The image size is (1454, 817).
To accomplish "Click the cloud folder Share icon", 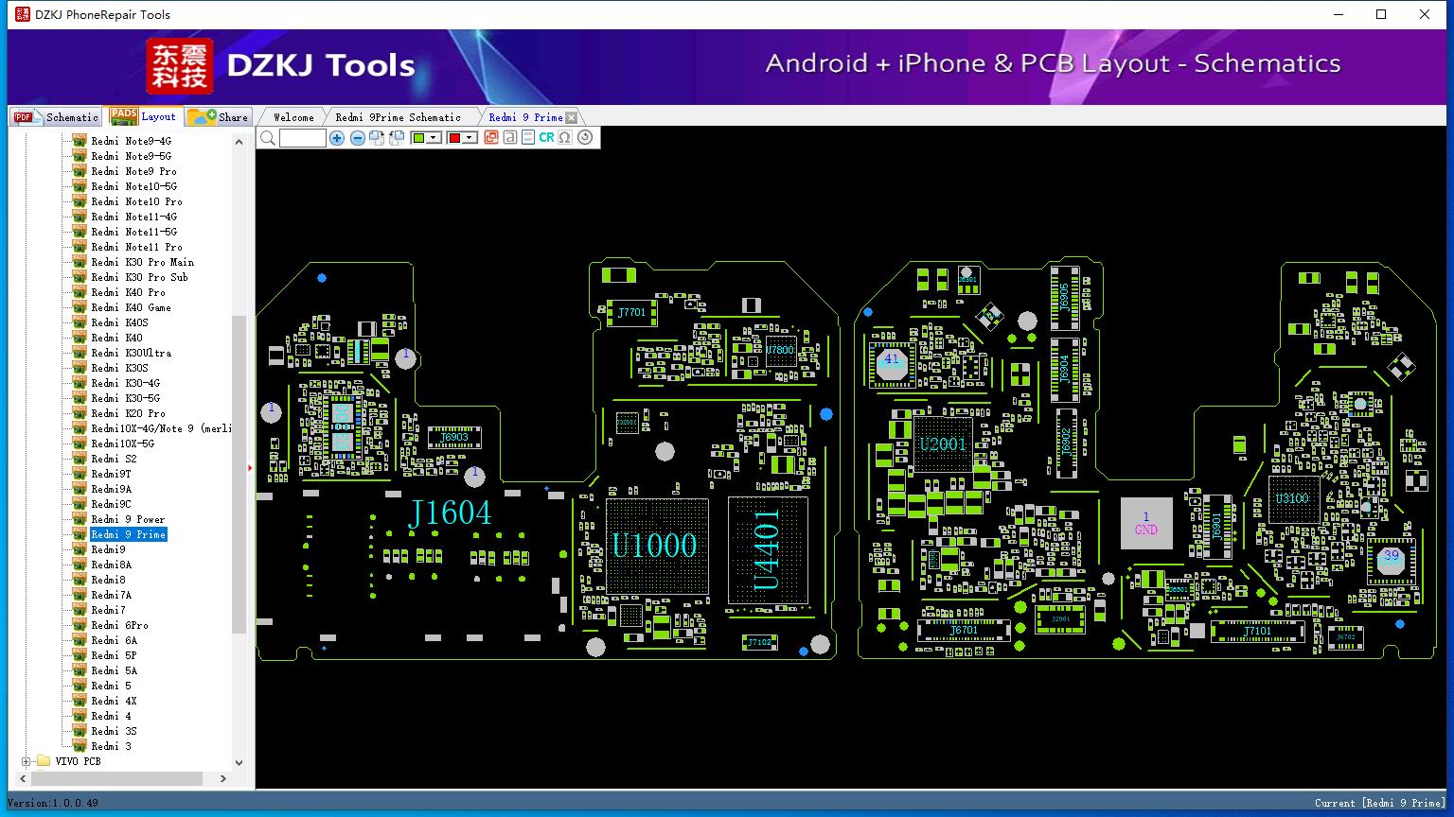I will pyautogui.click(x=201, y=116).
